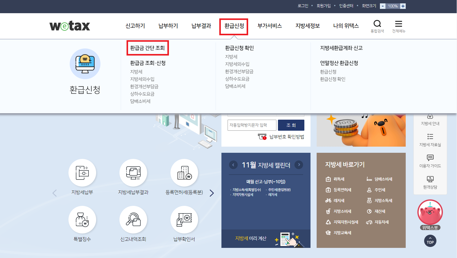This screenshot has width=457, height=258.
Task: Open 자동차세 shortcut
Action: (x=378, y=222)
